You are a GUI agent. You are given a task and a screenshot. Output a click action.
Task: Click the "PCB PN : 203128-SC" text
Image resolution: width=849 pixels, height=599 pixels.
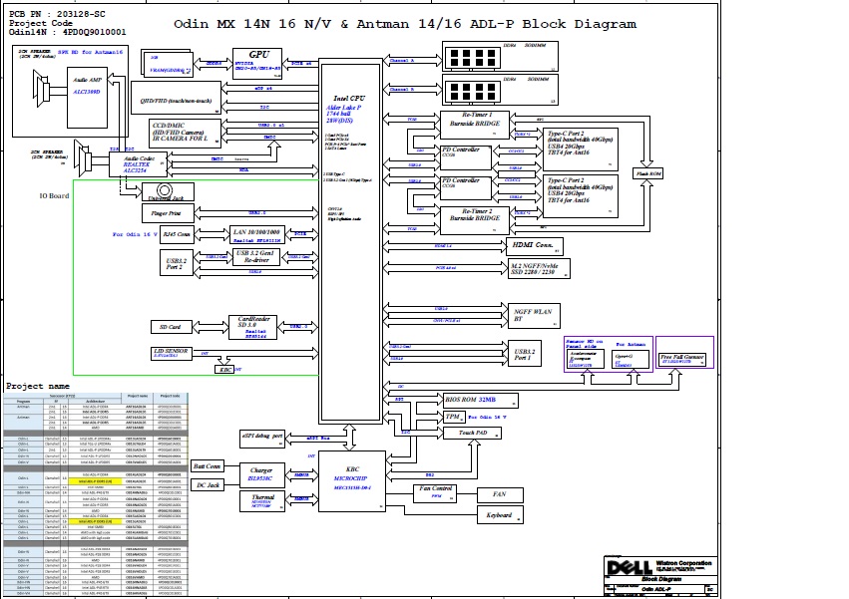pos(58,14)
